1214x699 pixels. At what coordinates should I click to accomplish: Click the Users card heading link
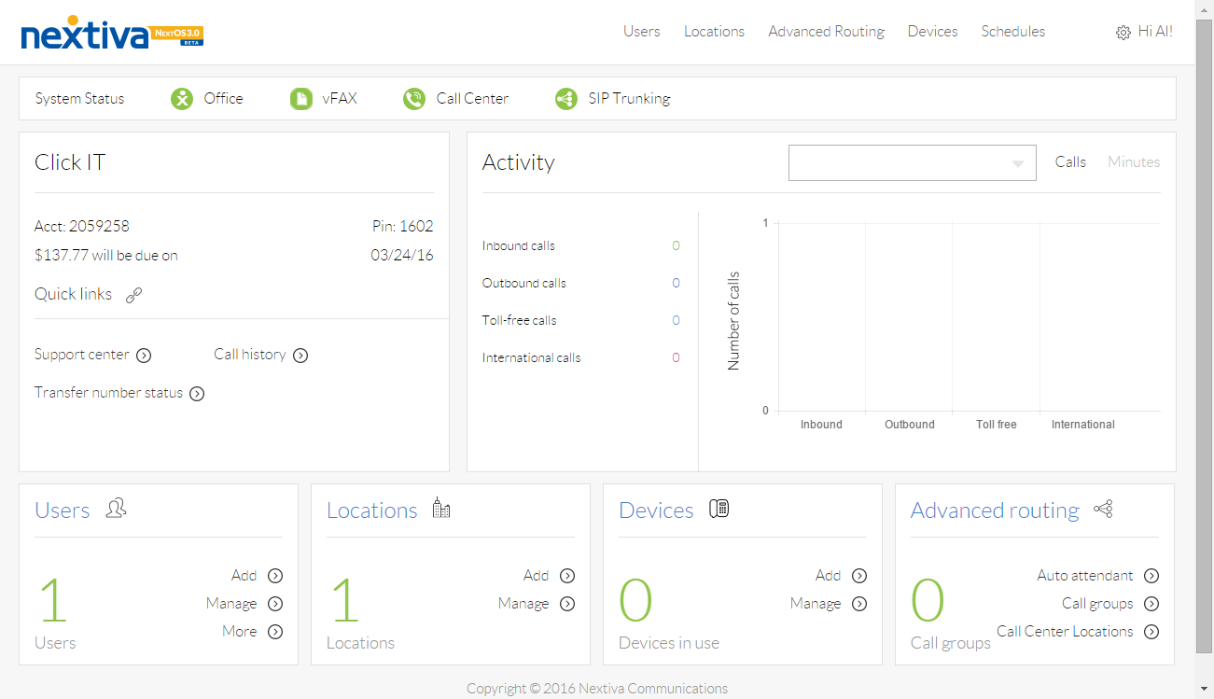pos(63,510)
